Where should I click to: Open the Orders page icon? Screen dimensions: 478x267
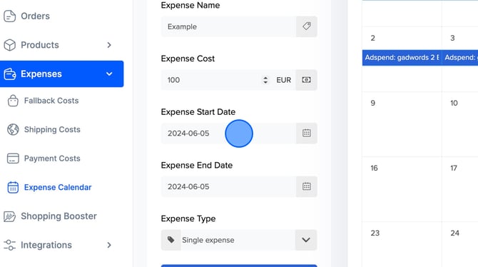click(9, 16)
